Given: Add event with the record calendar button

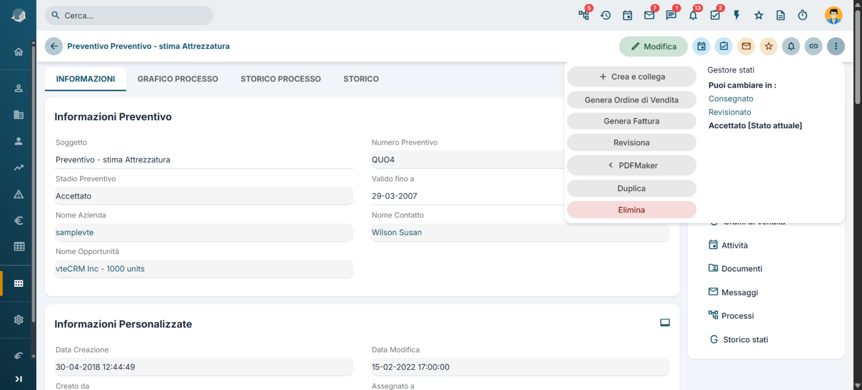Looking at the screenshot, I should pyautogui.click(x=701, y=46).
